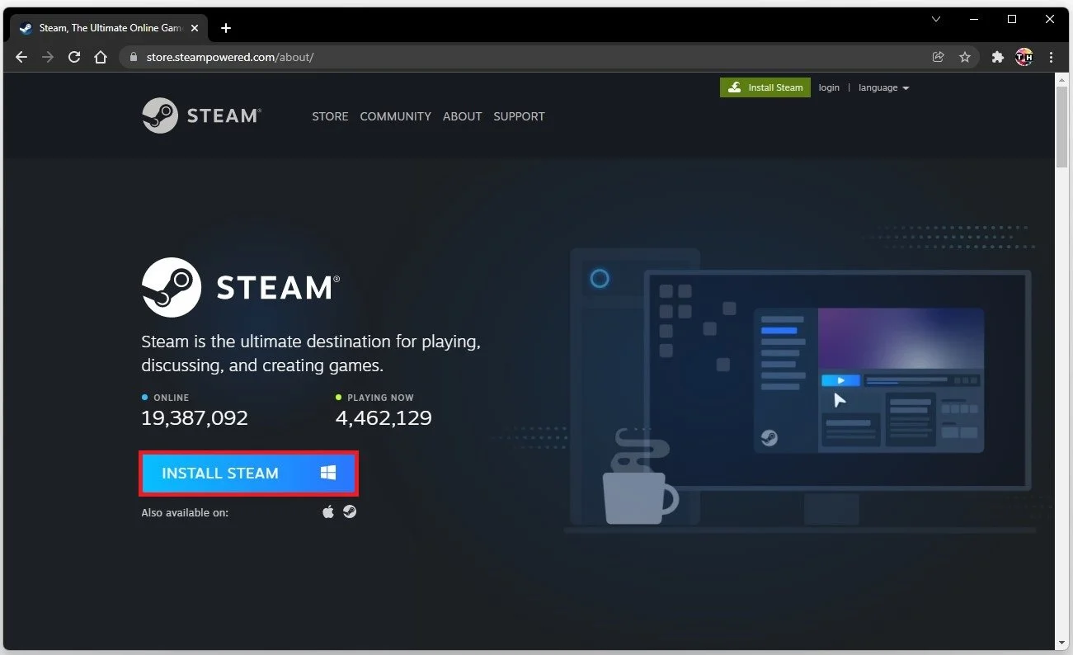Viewport: 1073px width, 655px height.
Task: Select the Steam browser tab
Action: [111, 28]
